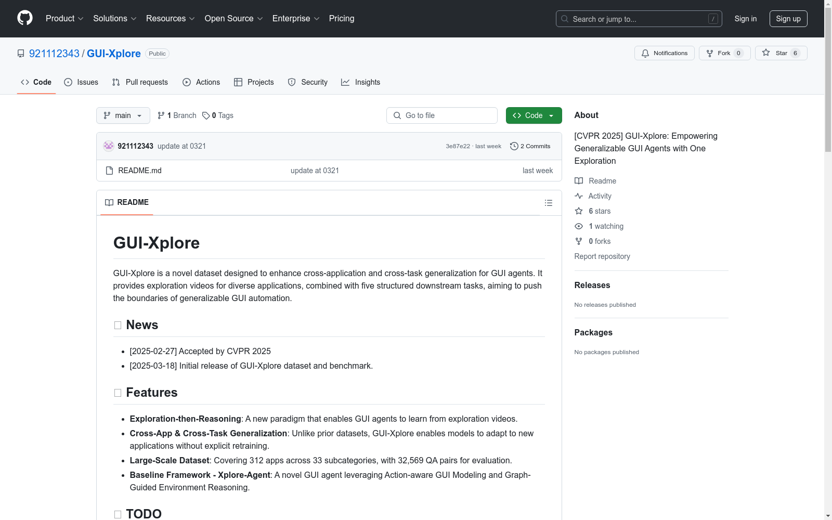
Task: Click 'update at 0321' message in README.md row
Action: click(x=315, y=171)
